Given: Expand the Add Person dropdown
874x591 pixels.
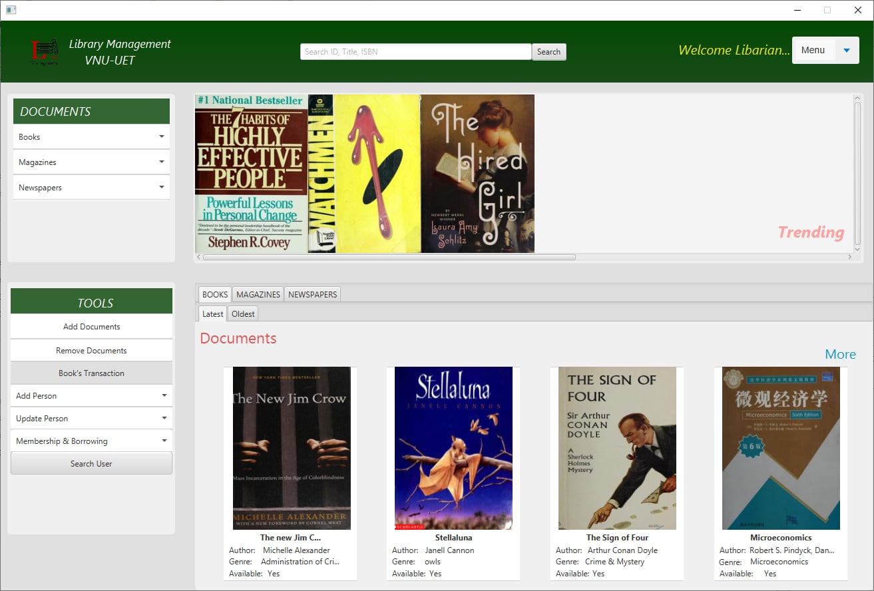Looking at the screenshot, I should (91, 396).
